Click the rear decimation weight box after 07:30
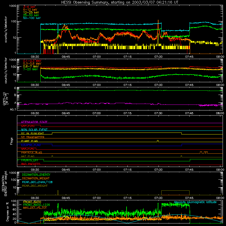The height and width of the screenshot is (226, 226). pos(175,193)
